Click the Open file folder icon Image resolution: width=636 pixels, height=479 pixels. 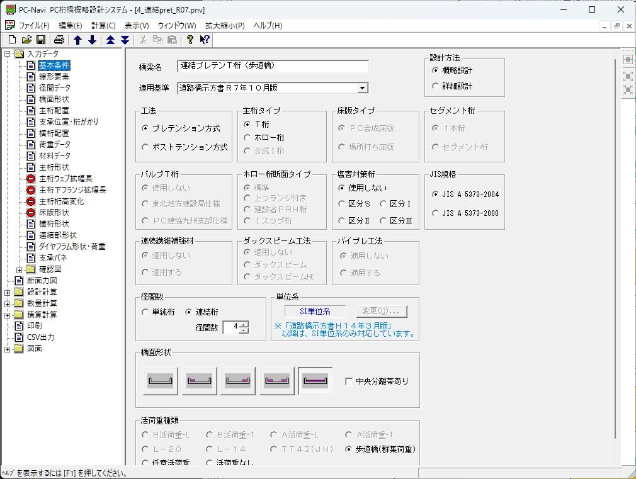pos(26,40)
